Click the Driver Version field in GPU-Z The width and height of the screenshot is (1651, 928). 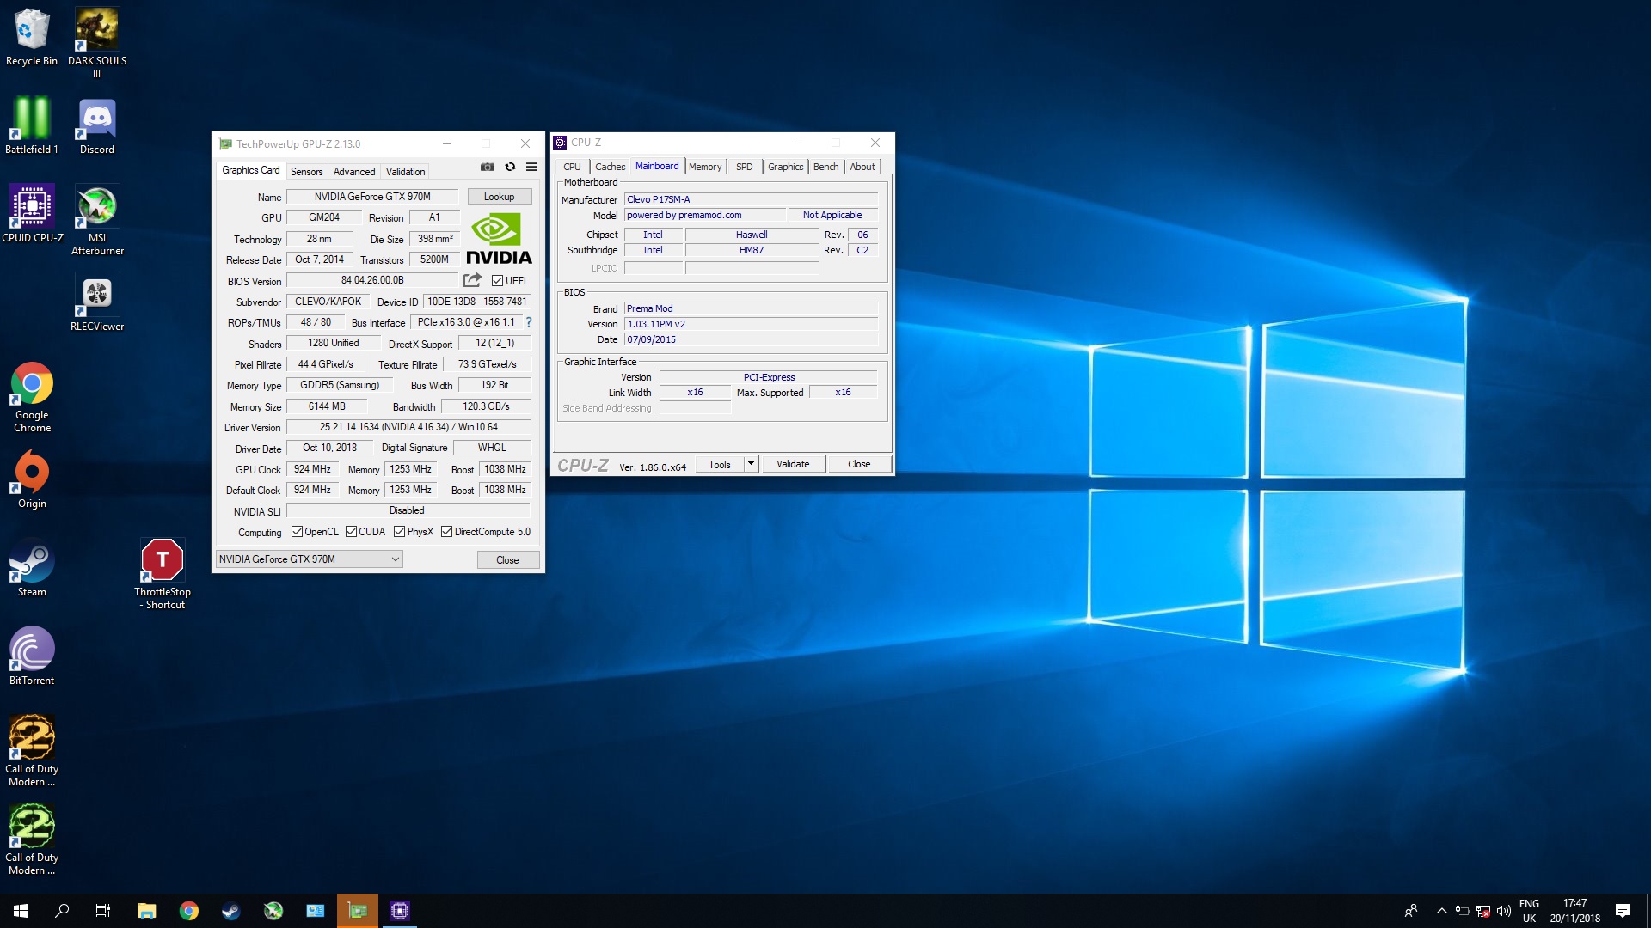pos(408,427)
